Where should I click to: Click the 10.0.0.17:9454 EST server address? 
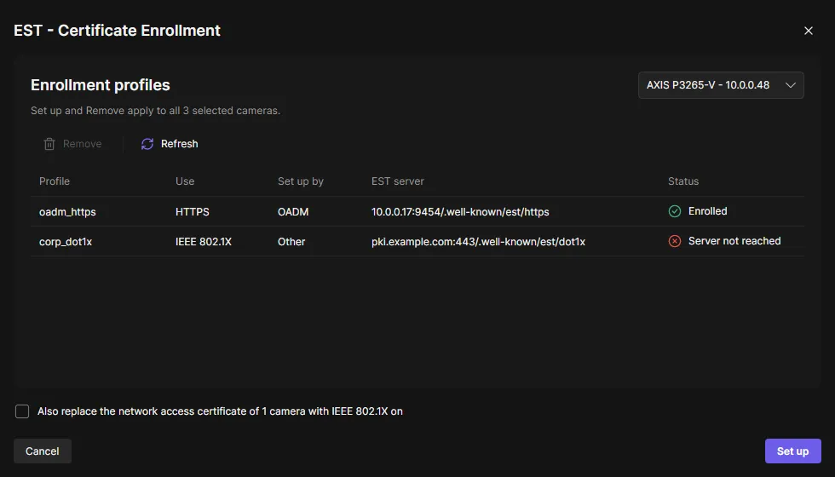click(460, 212)
